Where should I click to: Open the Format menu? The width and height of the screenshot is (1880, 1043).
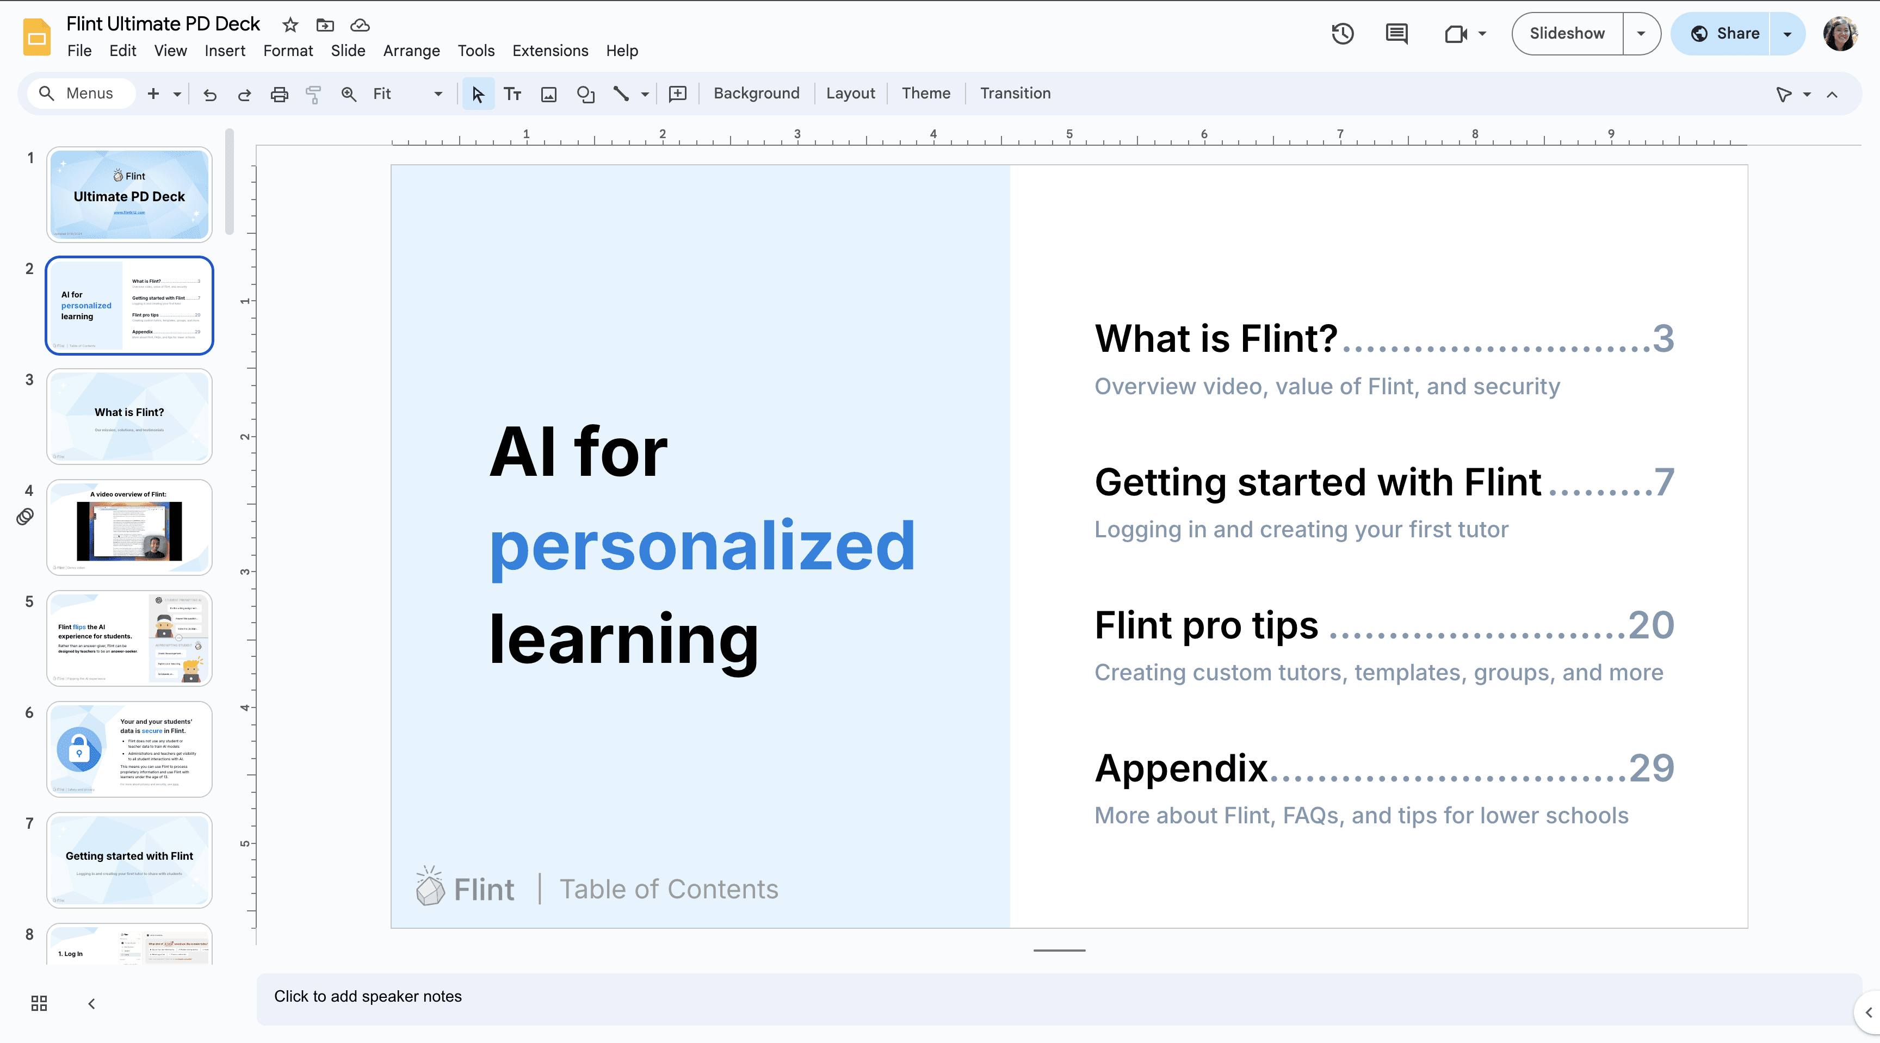pos(288,51)
